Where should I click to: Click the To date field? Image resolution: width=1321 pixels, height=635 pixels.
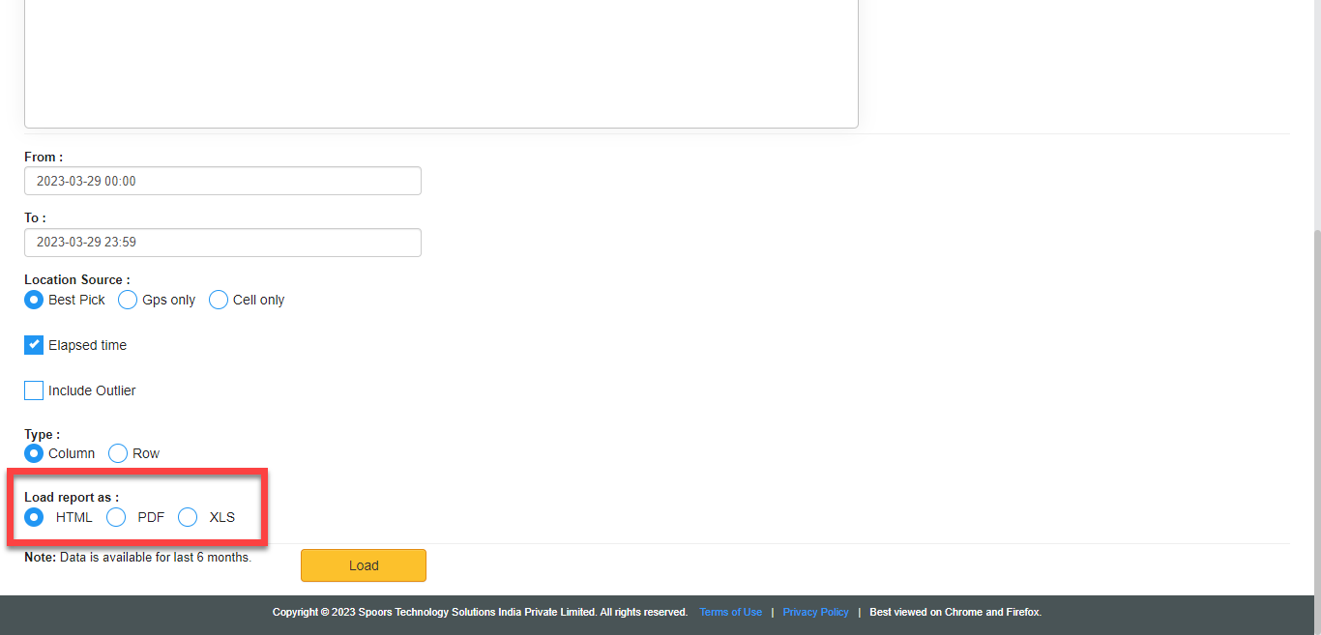[x=222, y=243]
